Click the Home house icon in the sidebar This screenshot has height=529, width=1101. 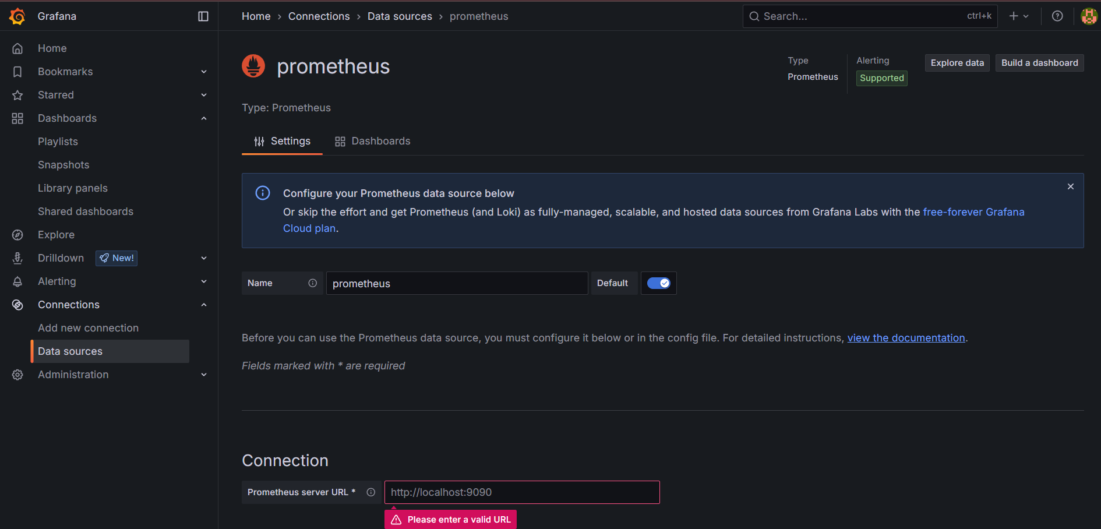click(17, 48)
